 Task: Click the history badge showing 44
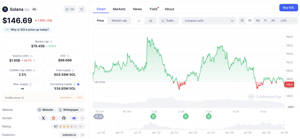point(98,116)
